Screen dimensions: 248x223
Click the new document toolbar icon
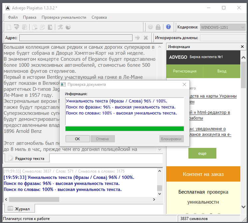[9, 27]
